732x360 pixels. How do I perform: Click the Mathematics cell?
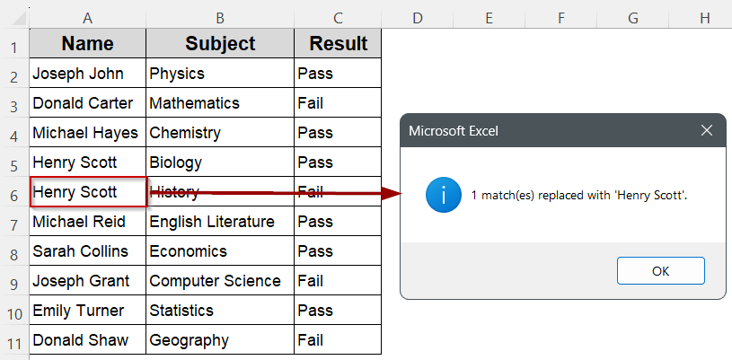(220, 103)
